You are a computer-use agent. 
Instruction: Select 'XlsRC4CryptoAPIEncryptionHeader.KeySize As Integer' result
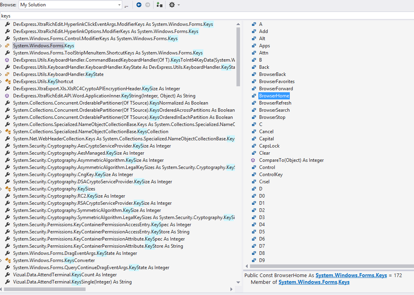pyautogui.click(x=97, y=89)
